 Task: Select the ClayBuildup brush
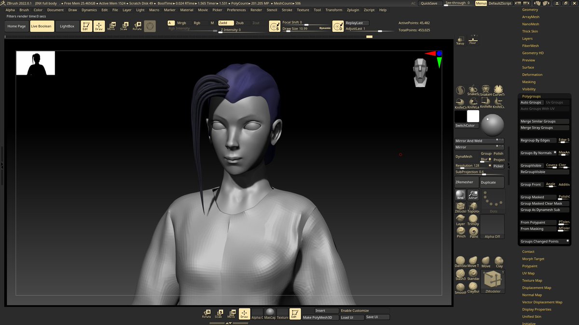tap(473, 287)
